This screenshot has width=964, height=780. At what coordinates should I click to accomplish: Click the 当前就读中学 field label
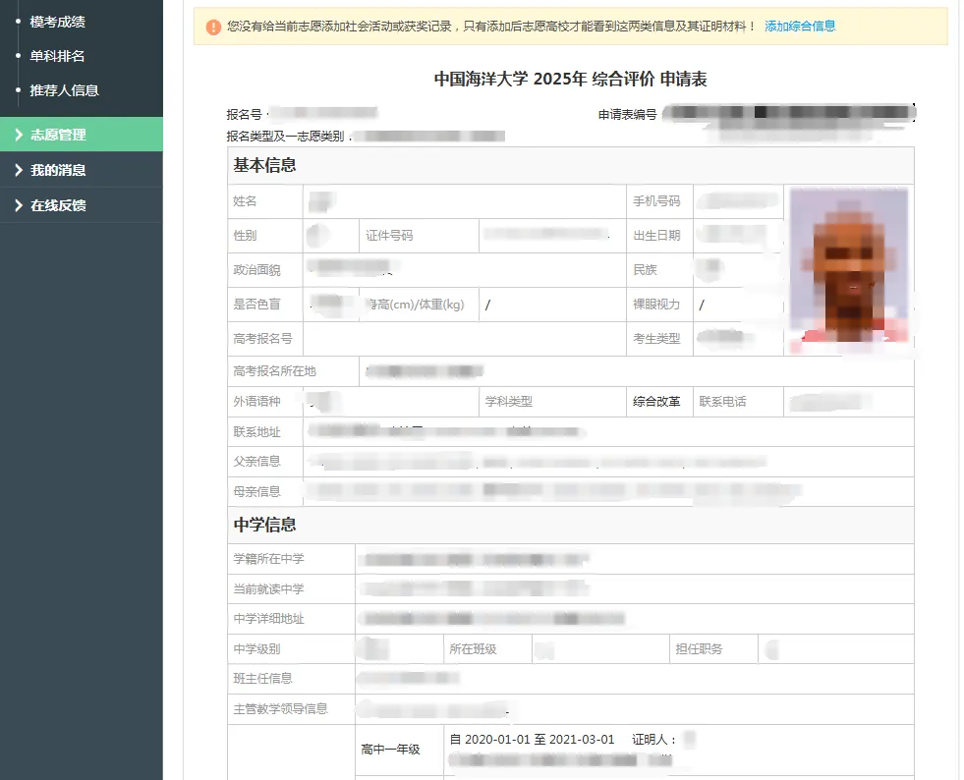tap(268, 588)
